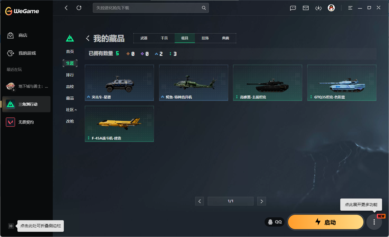Click the 1/1 page indicator
Image resolution: width=389 pixels, height=237 pixels.
coord(231,201)
